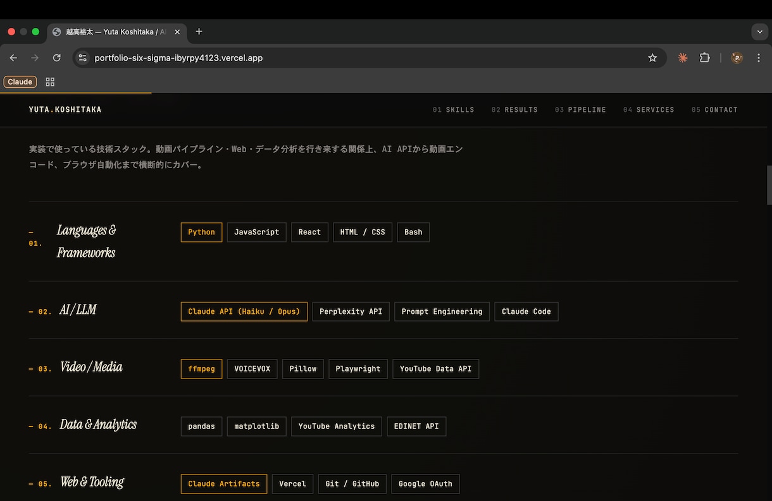Open the apps grid icon in bookmarks bar
The height and width of the screenshot is (501, 772).
pyautogui.click(x=50, y=81)
